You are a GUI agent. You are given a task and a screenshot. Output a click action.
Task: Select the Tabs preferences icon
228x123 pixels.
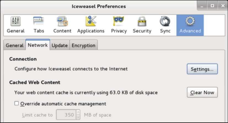tap(39, 21)
